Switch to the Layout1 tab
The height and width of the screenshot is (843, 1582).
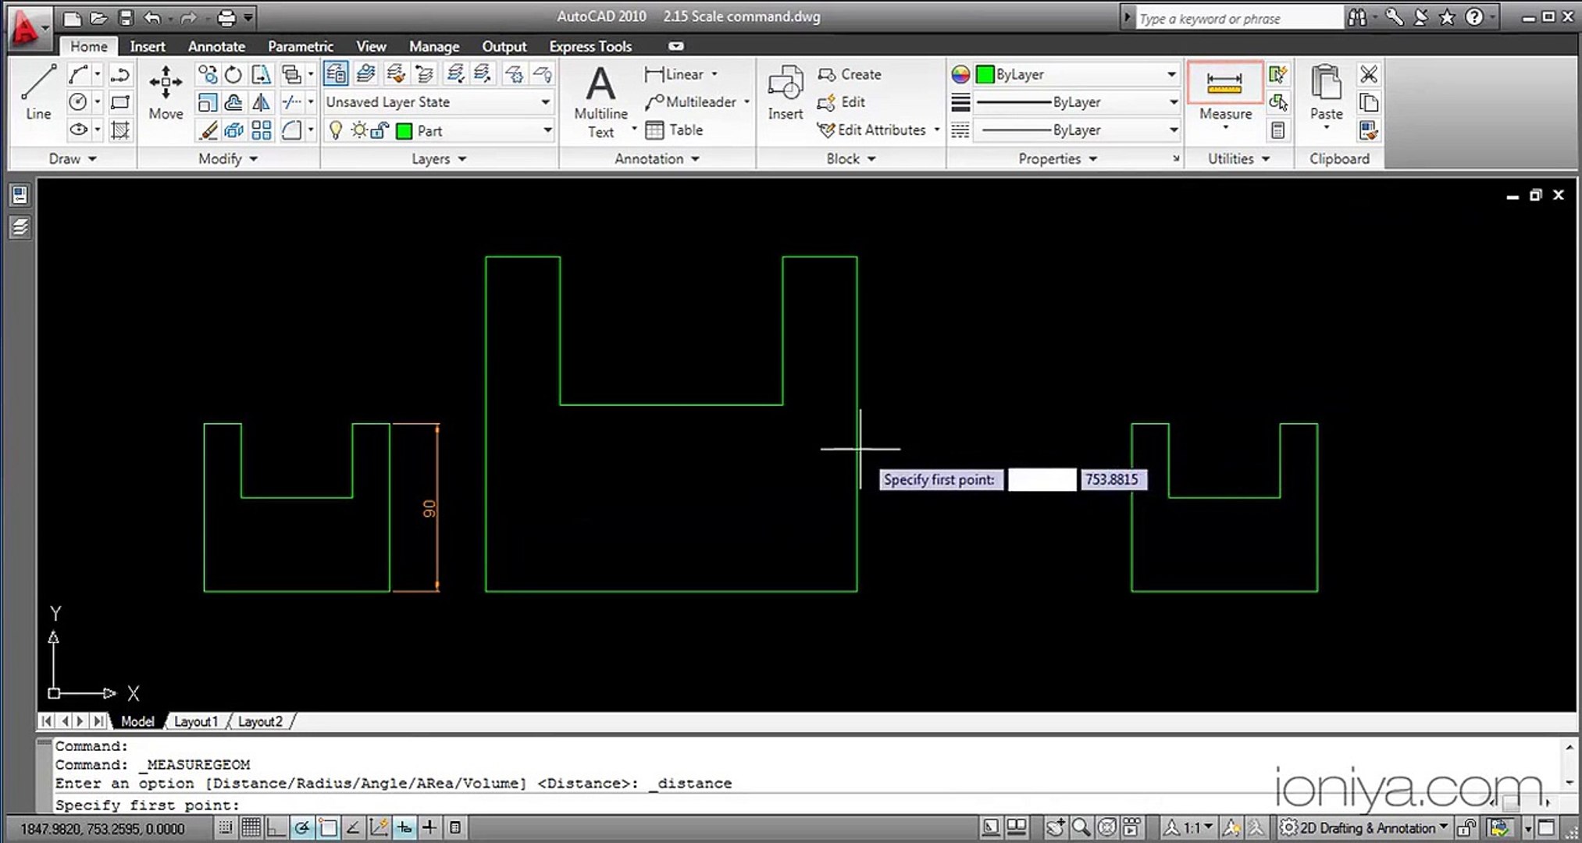point(195,721)
